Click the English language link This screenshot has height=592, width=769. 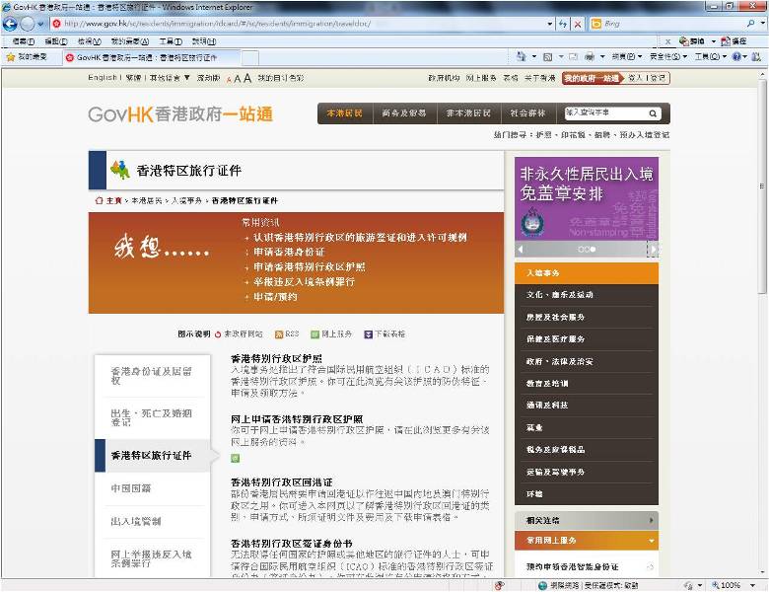[x=103, y=78]
